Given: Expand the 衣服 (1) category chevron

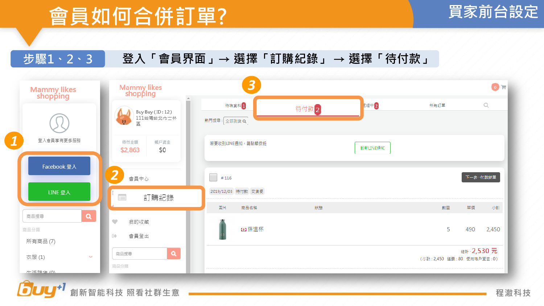Looking at the screenshot, I should pyautogui.click(x=91, y=257).
